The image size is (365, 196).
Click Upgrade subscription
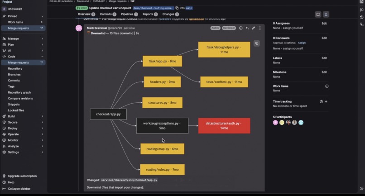click(x=22, y=176)
